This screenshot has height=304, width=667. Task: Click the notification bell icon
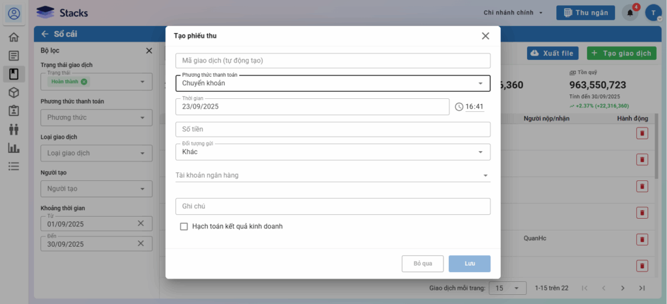tap(630, 12)
